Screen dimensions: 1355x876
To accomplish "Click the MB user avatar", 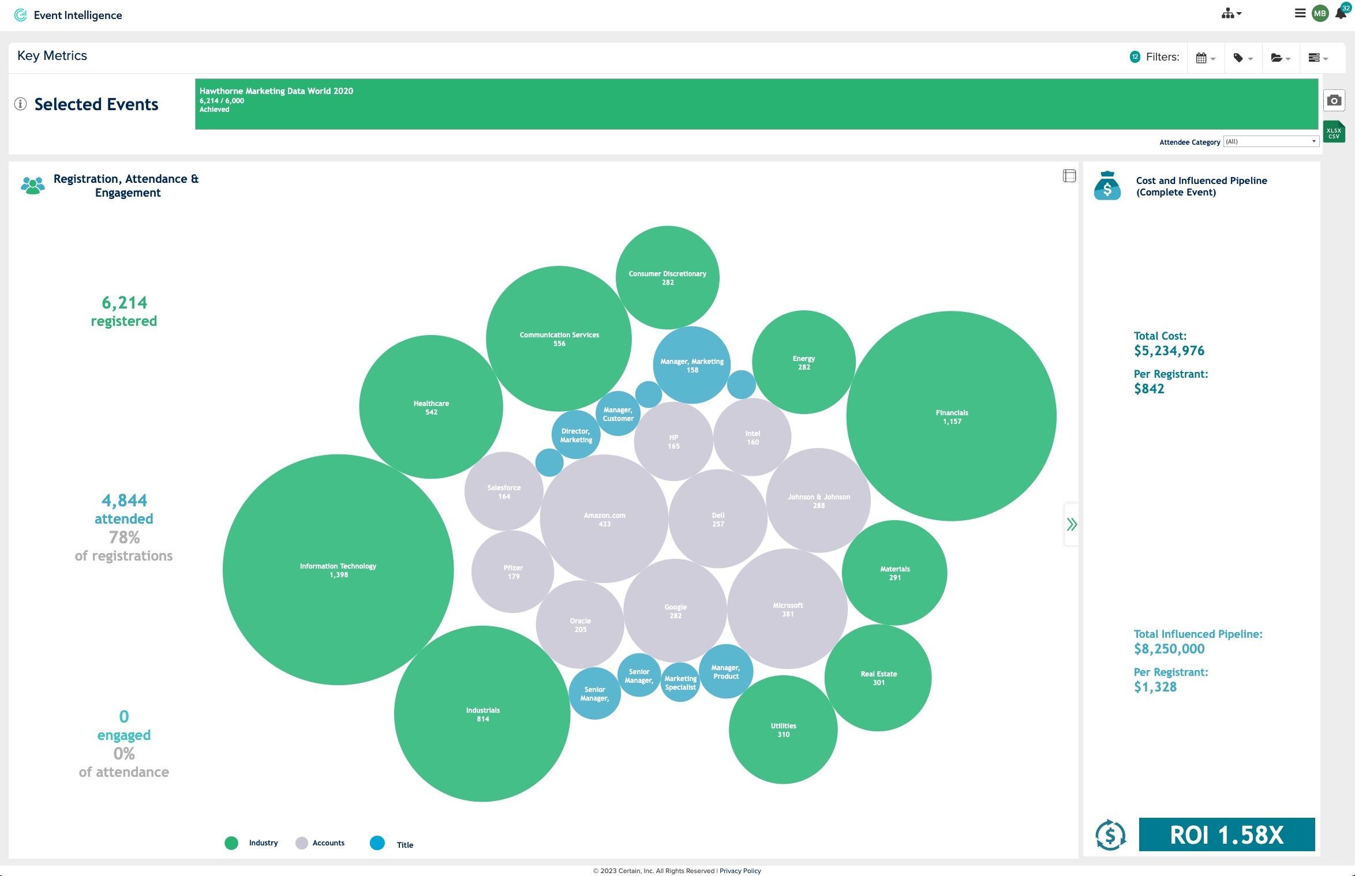I will click(x=1320, y=14).
